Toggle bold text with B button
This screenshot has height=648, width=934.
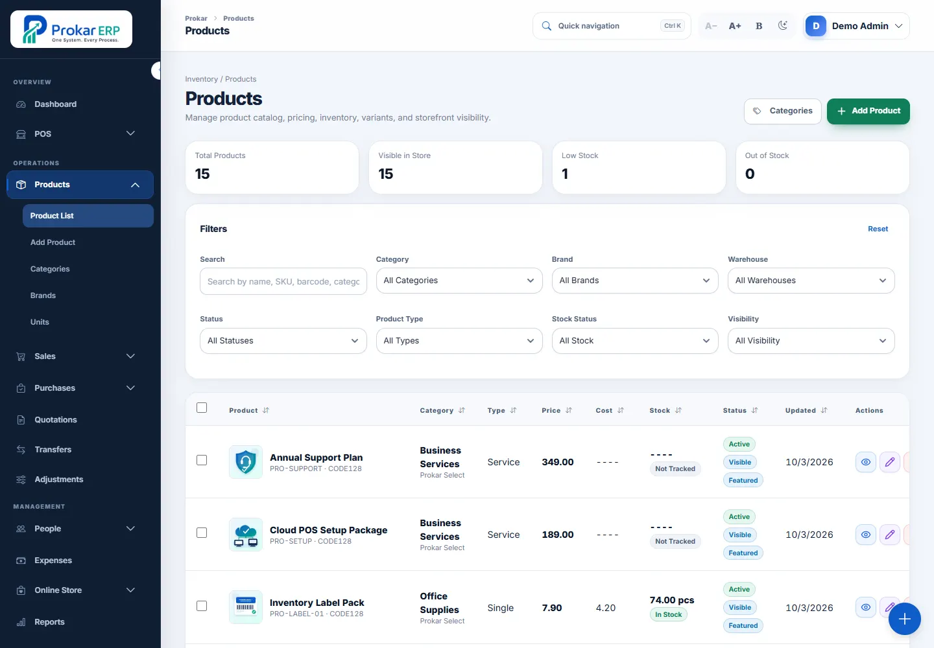(759, 26)
